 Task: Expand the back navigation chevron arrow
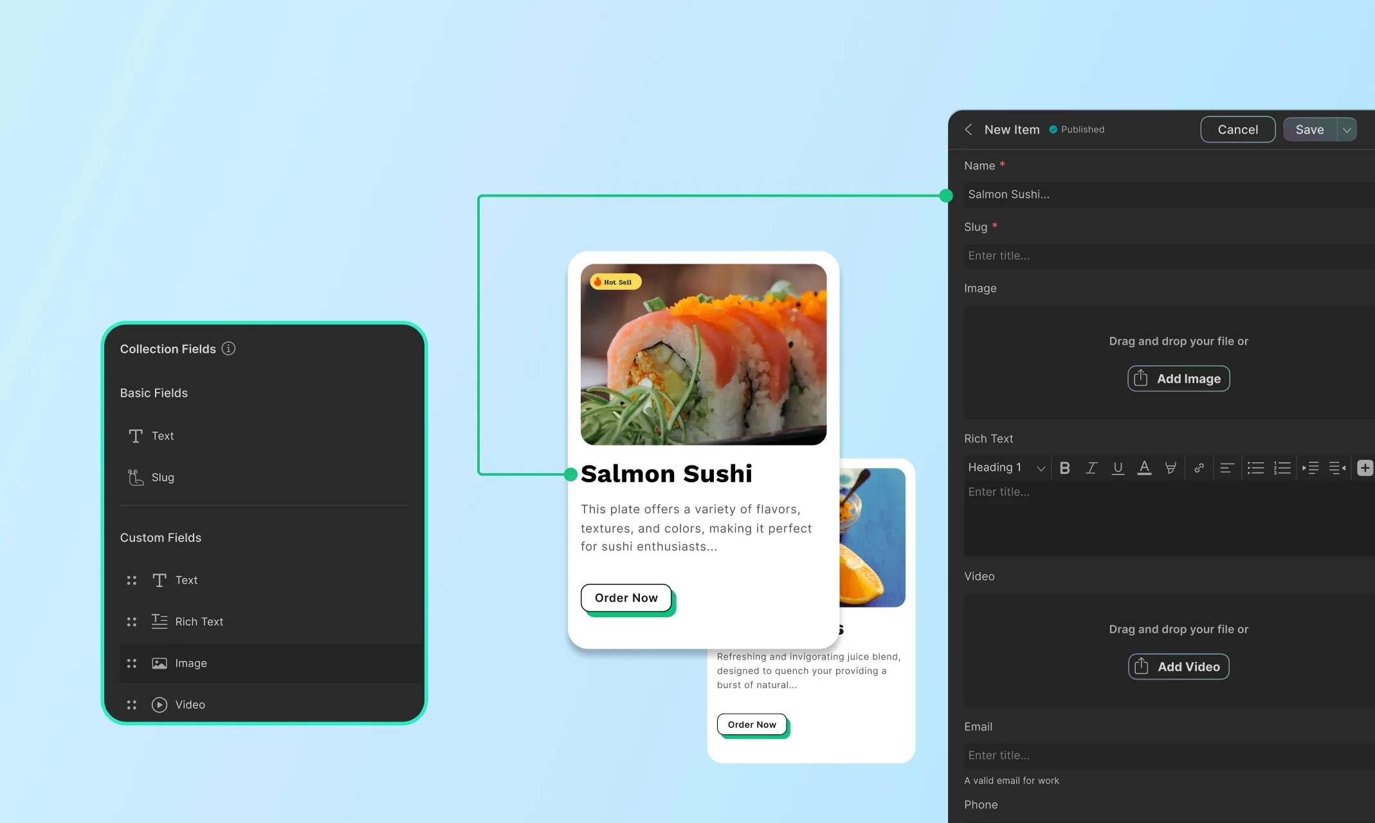[x=969, y=129]
